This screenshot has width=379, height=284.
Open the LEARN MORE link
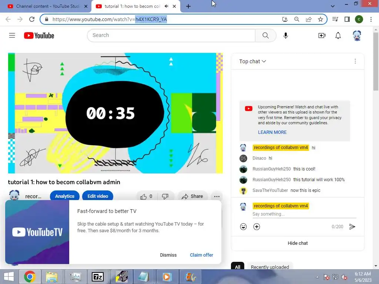tap(272, 132)
